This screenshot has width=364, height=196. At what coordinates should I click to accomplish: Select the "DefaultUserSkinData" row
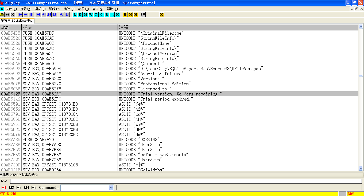(179, 155)
